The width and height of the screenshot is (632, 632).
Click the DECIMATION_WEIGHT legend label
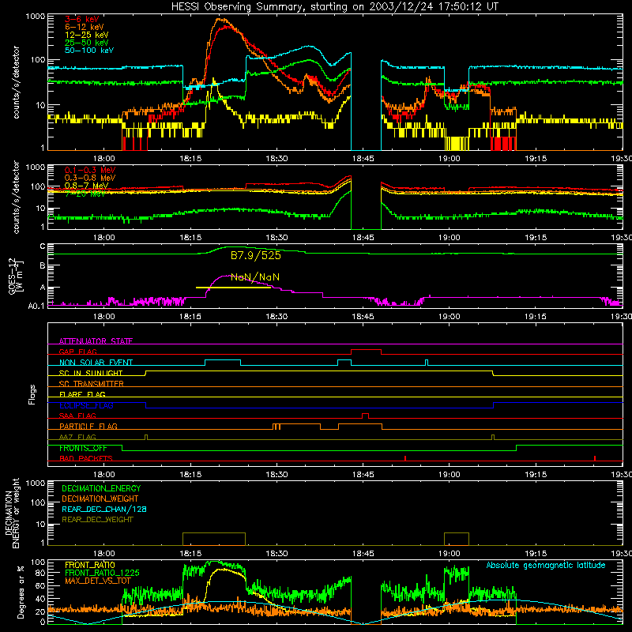(x=100, y=498)
